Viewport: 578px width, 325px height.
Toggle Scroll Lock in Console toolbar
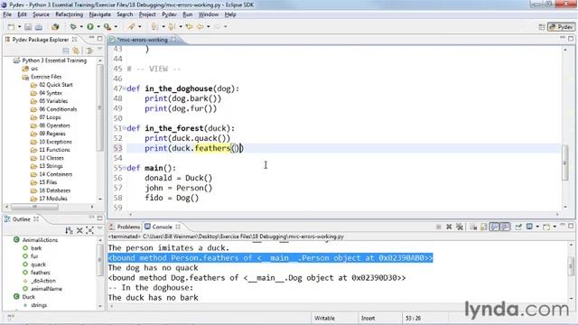484,227
